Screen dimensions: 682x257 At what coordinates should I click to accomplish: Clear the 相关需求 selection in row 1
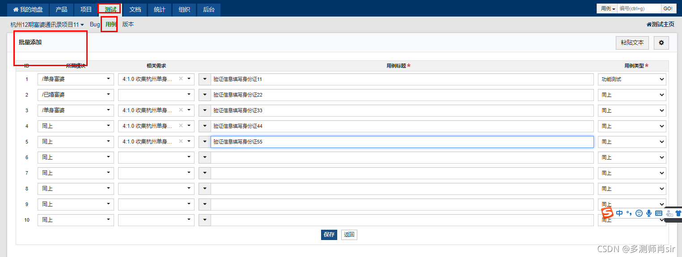(x=181, y=79)
